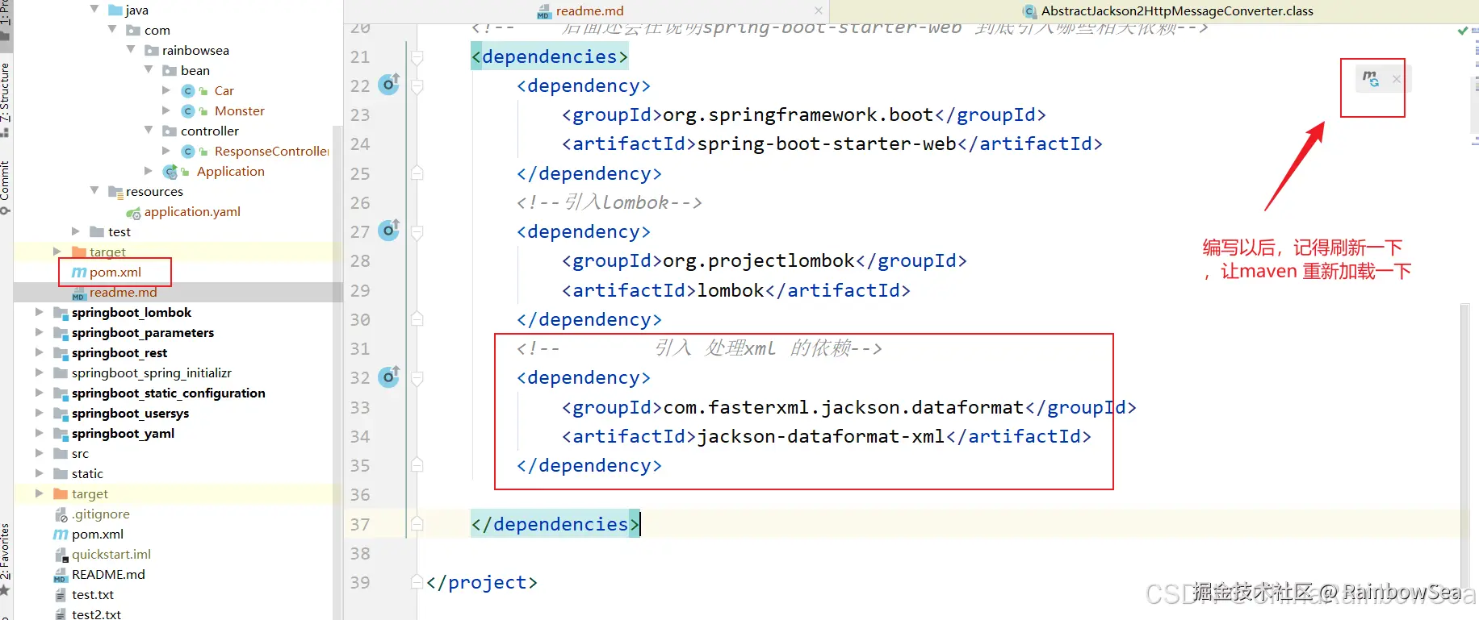Click the orange target folder icon under static
The width and height of the screenshot is (1479, 620).
[61, 493]
